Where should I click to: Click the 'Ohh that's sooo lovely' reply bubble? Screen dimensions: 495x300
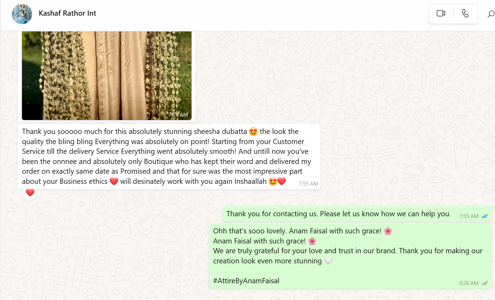click(351, 256)
